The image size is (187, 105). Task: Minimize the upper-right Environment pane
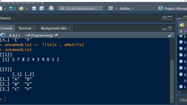point(179,19)
